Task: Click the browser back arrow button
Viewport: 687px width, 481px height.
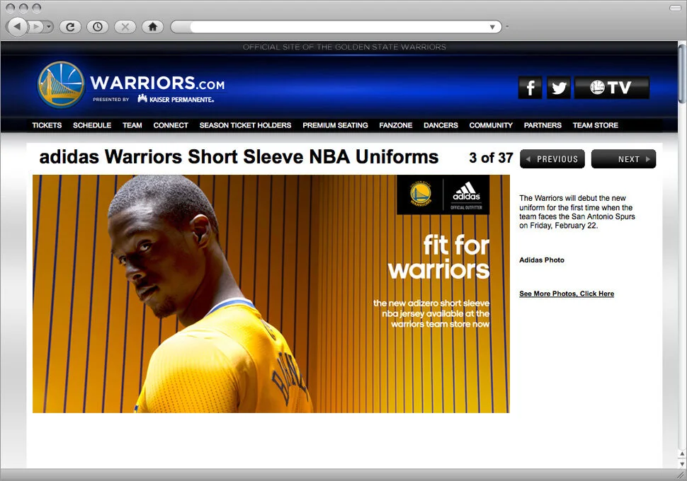Action: click(x=17, y=27)
